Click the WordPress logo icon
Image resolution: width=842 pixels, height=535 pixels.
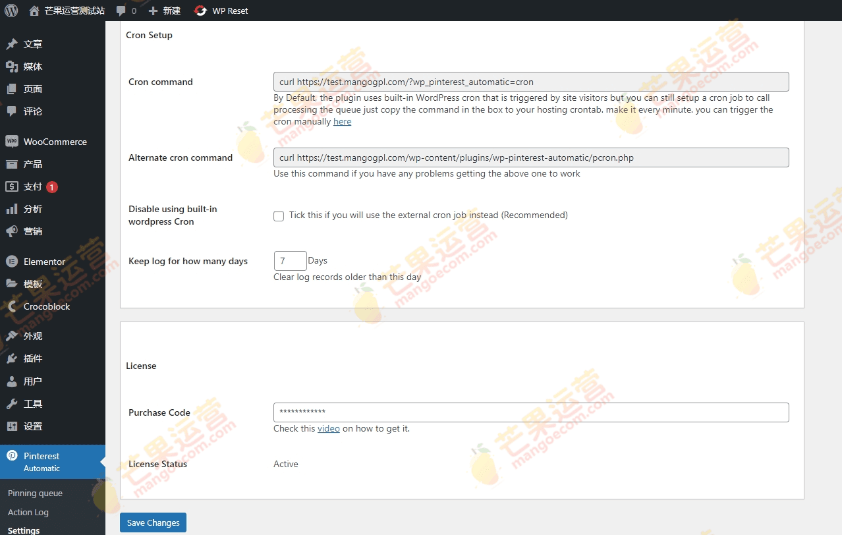11,11
